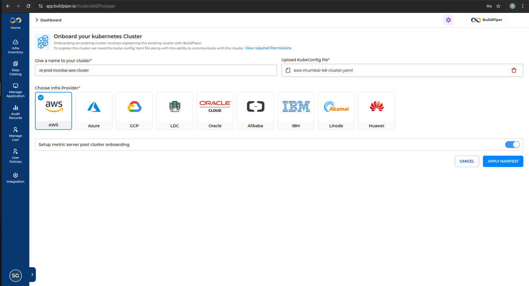Bookmark this page with star icon
Viewport: 529px width, 286px height.
tap(498, 6)
